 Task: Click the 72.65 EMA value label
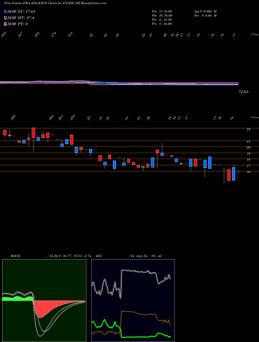click(243, 92)
